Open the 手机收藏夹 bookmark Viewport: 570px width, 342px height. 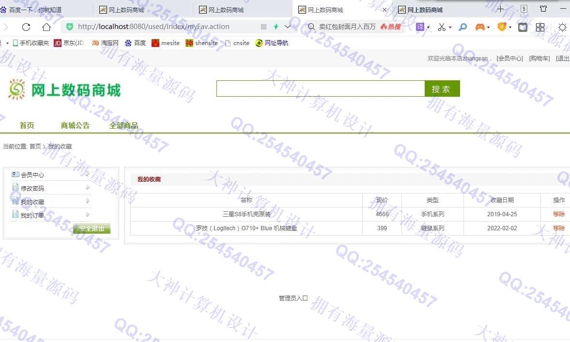click(x=31, y=43)
